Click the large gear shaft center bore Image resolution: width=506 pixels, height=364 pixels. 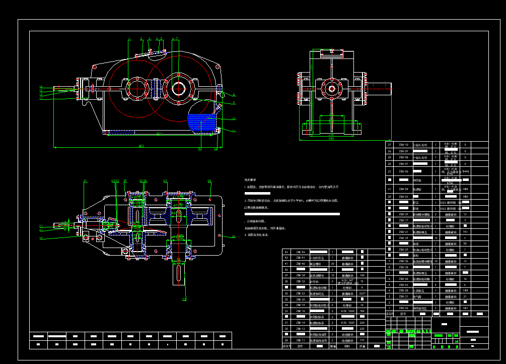(x=178, y=89)
